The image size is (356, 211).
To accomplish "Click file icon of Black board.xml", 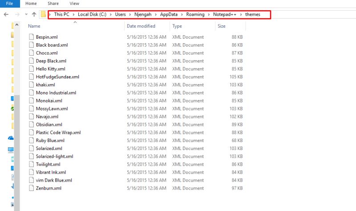I will coord(31,45).
